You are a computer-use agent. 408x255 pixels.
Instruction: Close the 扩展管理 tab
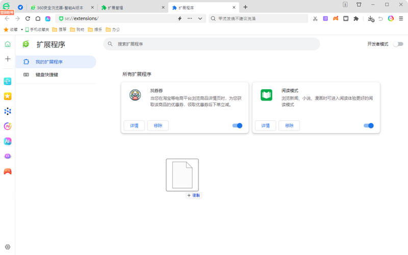[163, 8]
